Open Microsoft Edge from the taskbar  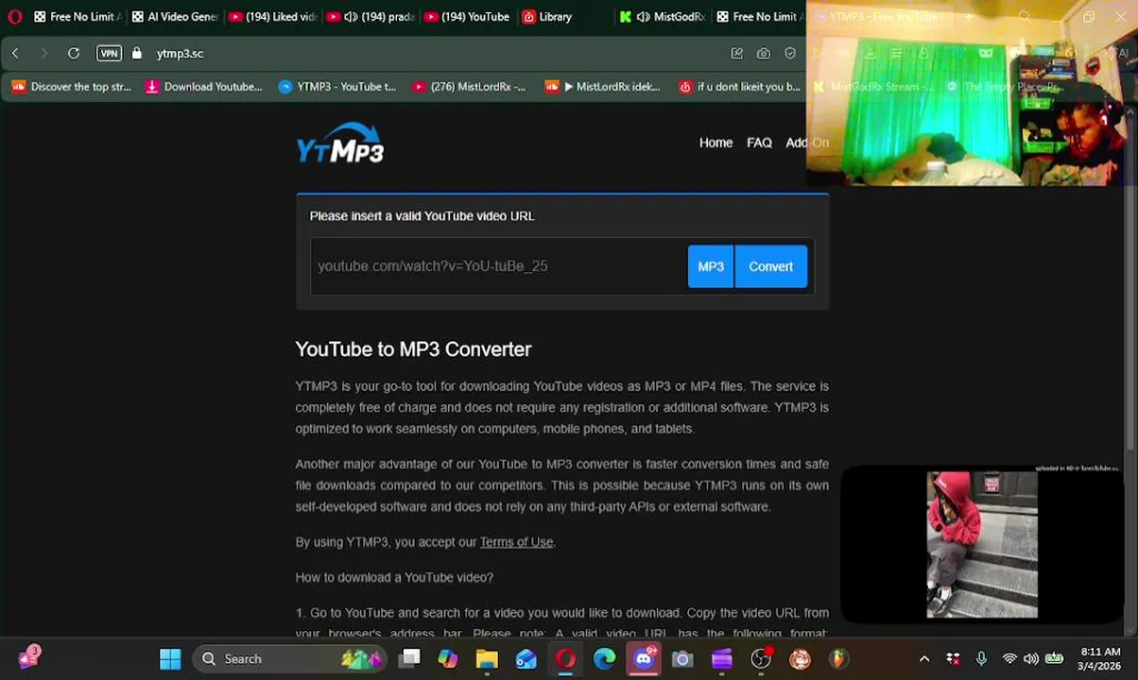click(x=604, y=659)
